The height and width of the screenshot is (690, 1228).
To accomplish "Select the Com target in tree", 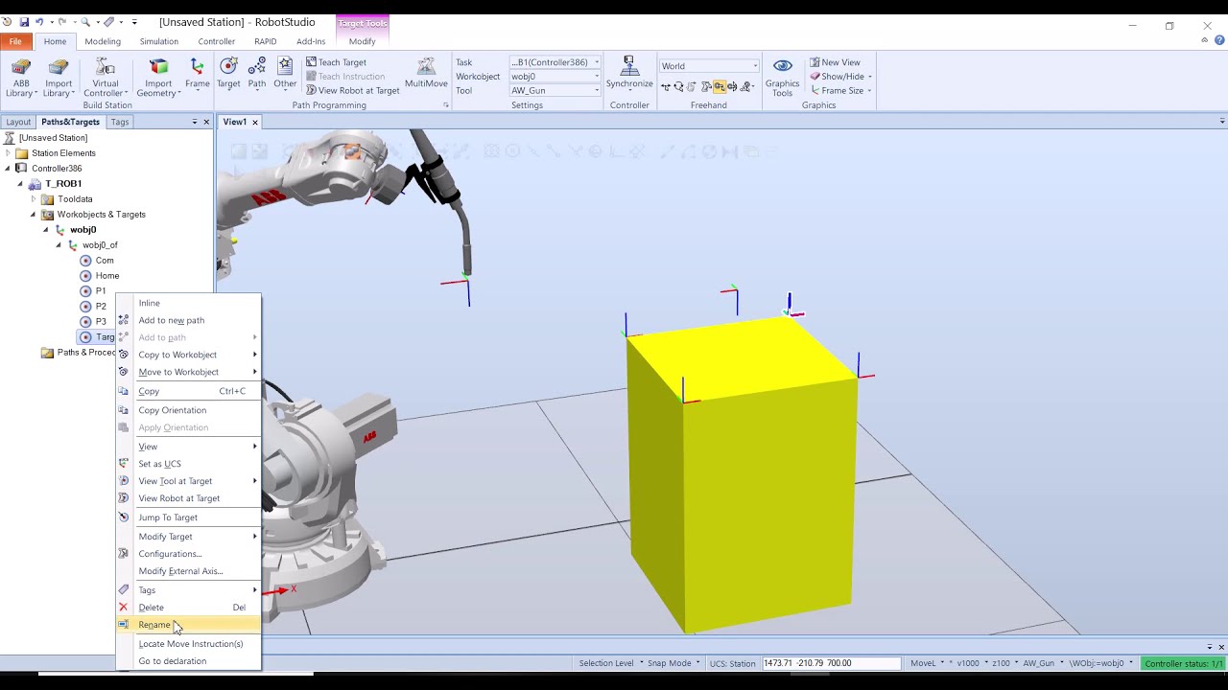I will 97,261.
